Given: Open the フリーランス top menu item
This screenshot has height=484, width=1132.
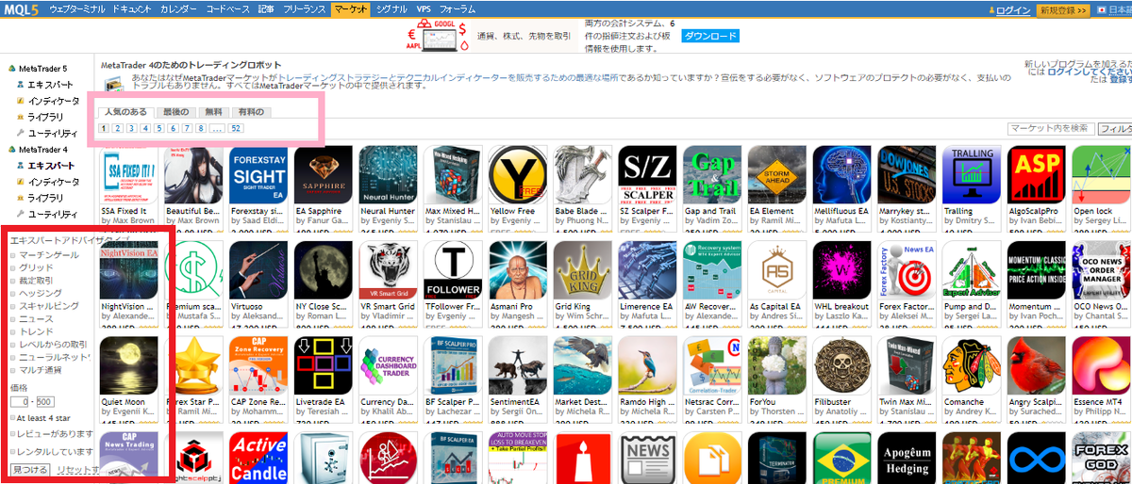Looking at the screenshot, I should pos(306,8).
